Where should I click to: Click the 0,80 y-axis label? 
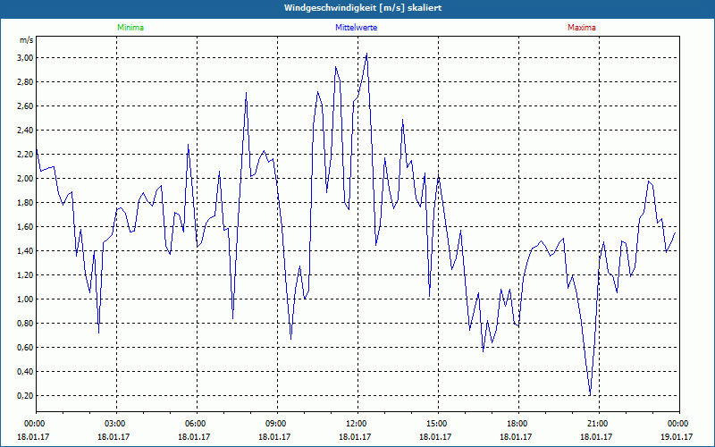25,324
